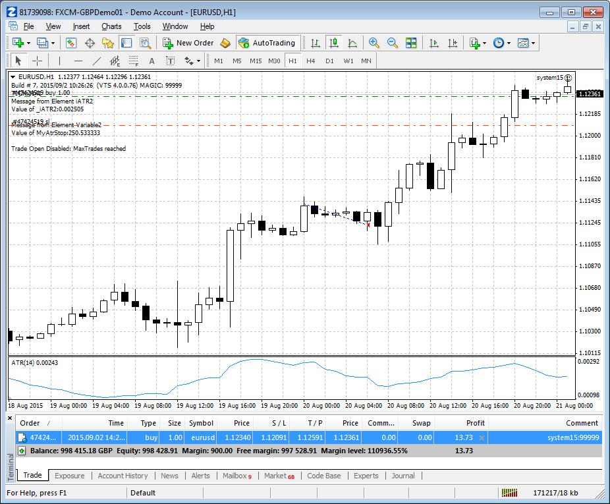Select the W1 timeframe

click(x=348, y=61)
